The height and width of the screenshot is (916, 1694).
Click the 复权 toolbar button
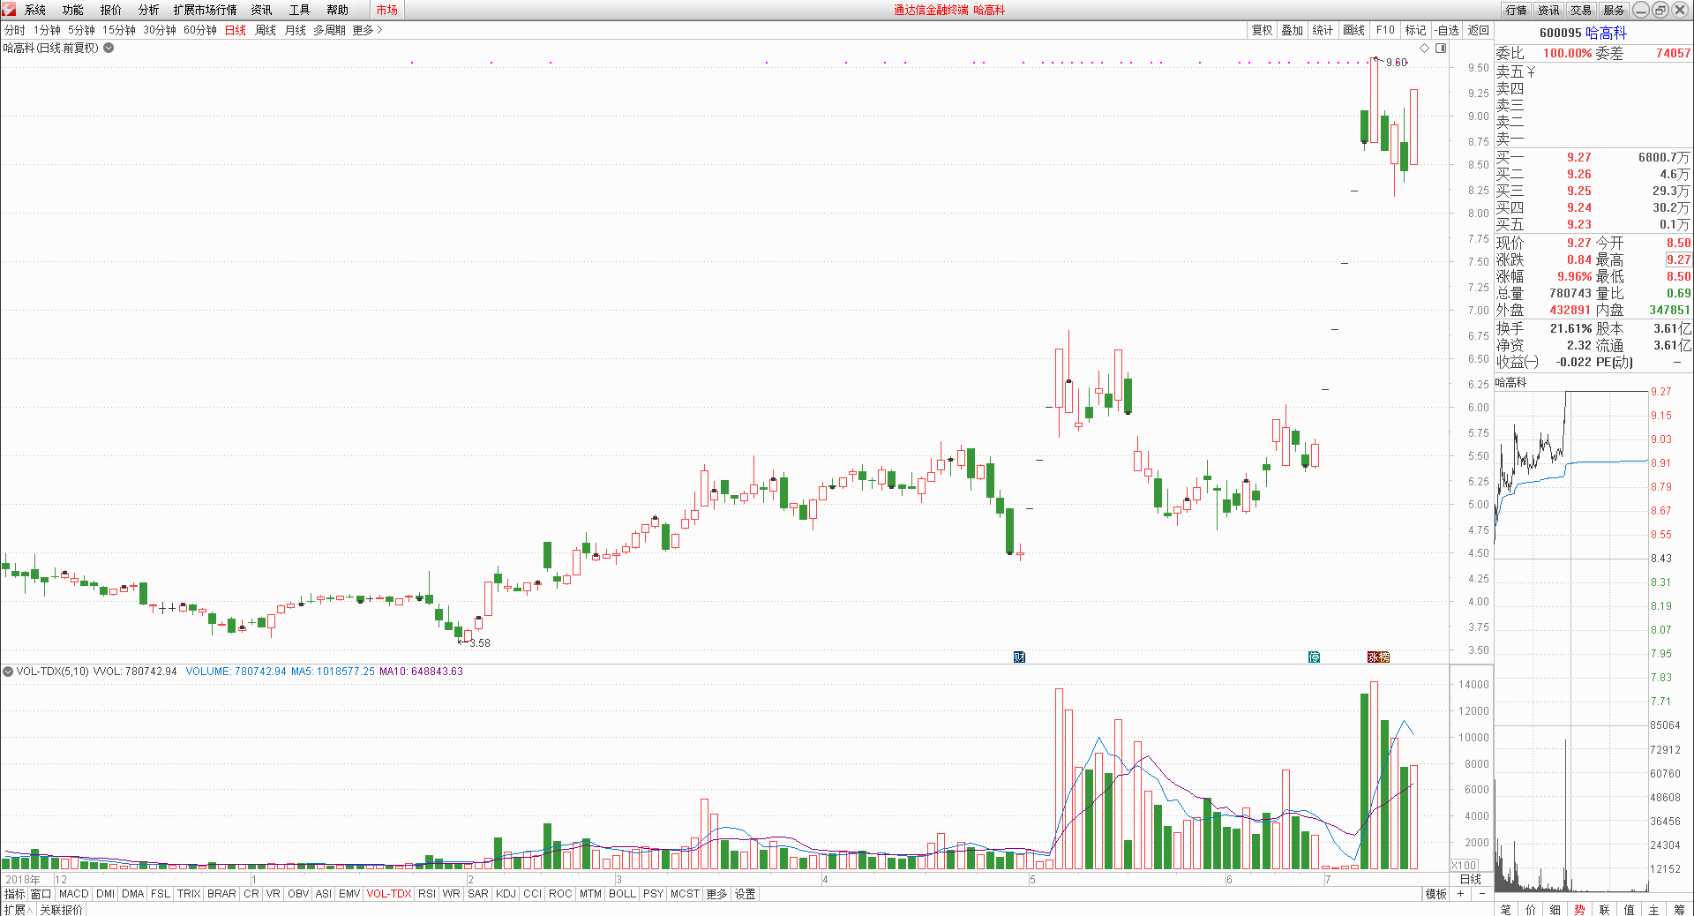click(1263, 30)
